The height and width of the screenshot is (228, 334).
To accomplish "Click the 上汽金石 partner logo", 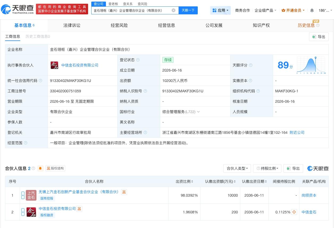I will point(31,195).
